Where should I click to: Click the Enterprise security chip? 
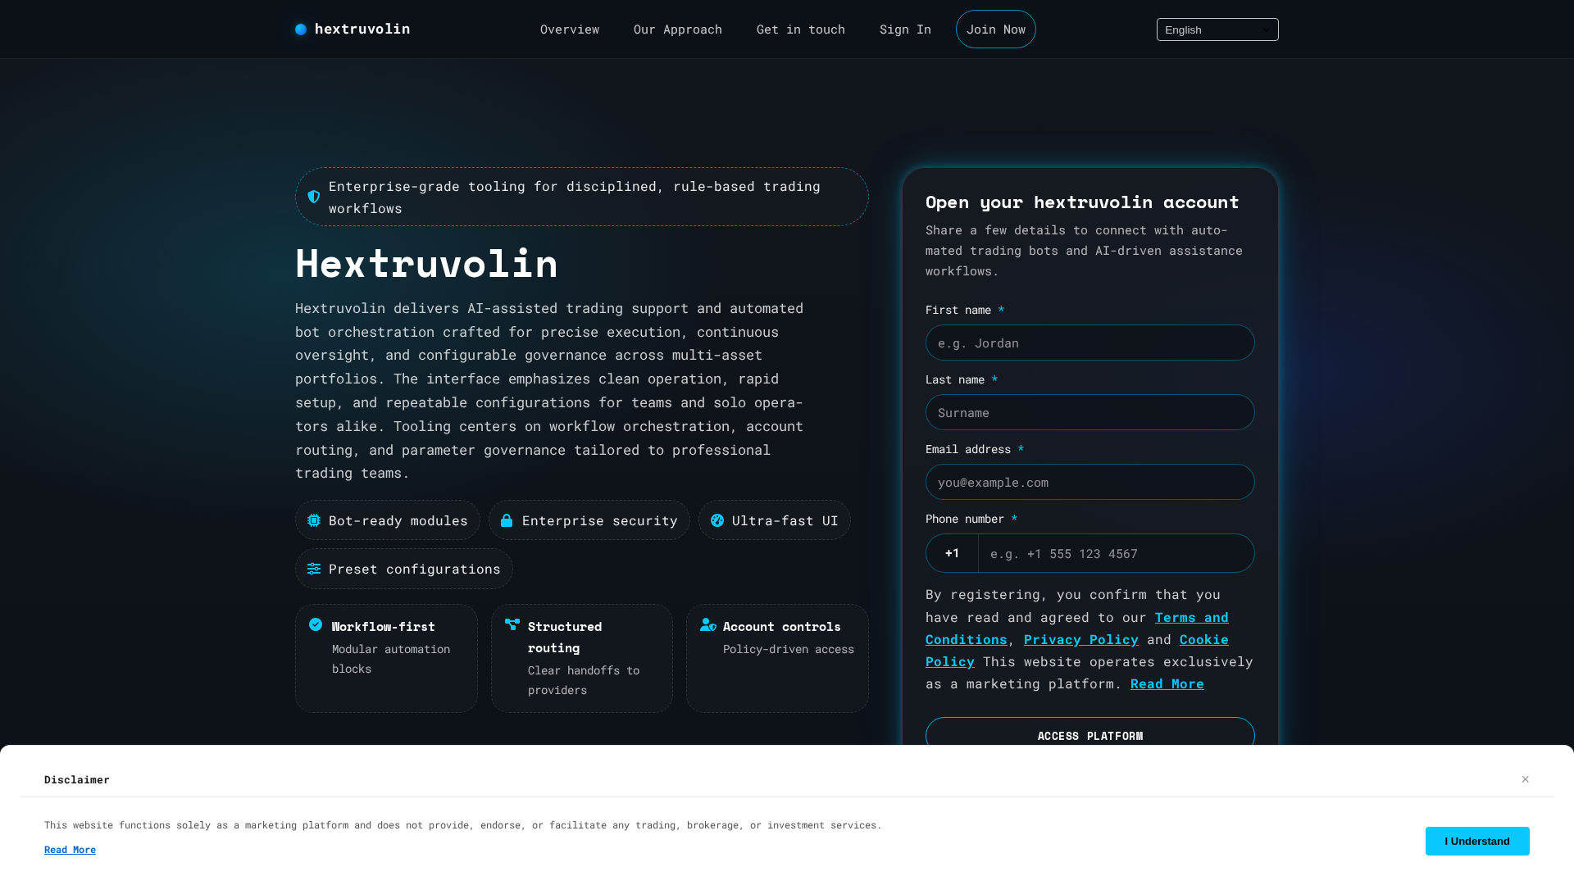[589, 520]
